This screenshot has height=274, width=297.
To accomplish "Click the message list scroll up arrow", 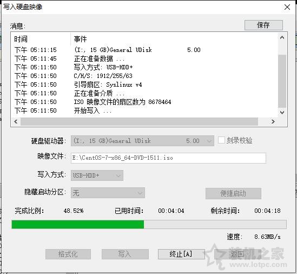I will pos(282,37).
